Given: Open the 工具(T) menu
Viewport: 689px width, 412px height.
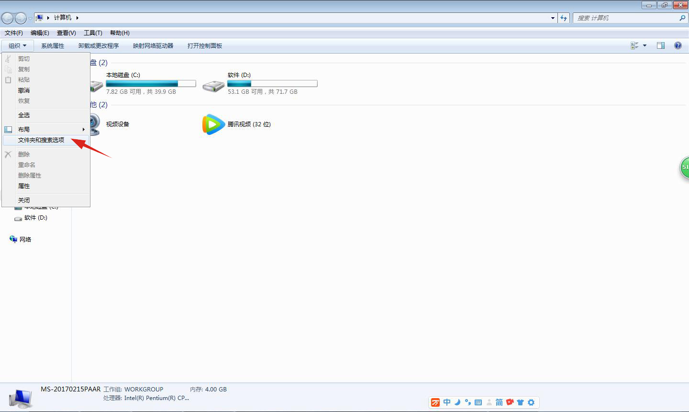Looking at the screenshot, I should (93, 33).
